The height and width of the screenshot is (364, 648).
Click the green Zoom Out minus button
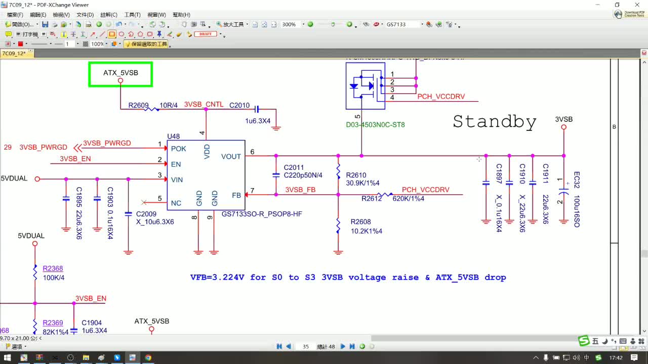pyautogui.click(x=310, y=24)
